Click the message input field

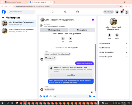click(x=71, y=96)
